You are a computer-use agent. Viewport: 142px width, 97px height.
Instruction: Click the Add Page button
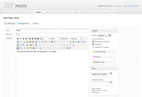(x=10, y=24)
